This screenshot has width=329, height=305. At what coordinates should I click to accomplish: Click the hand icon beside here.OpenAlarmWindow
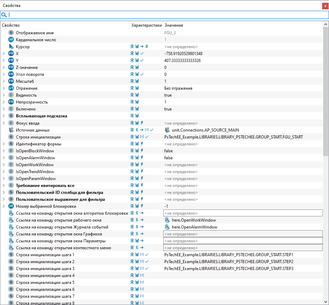tap(167, 227)
